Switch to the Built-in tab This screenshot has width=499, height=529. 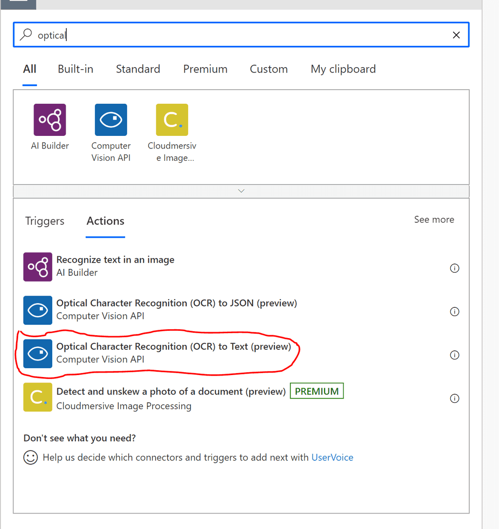(76, 69)
